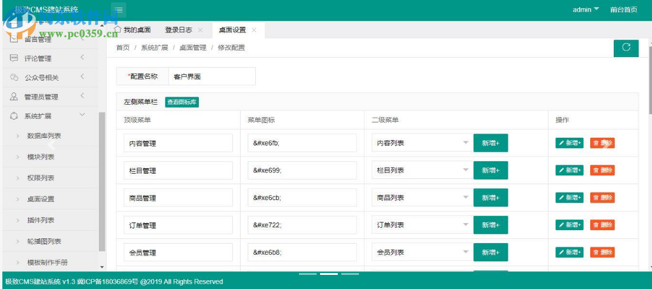The image size is (652, 289).
Task: Click 系统扩展 in the breadcrumb
Action: click(155, 48)
